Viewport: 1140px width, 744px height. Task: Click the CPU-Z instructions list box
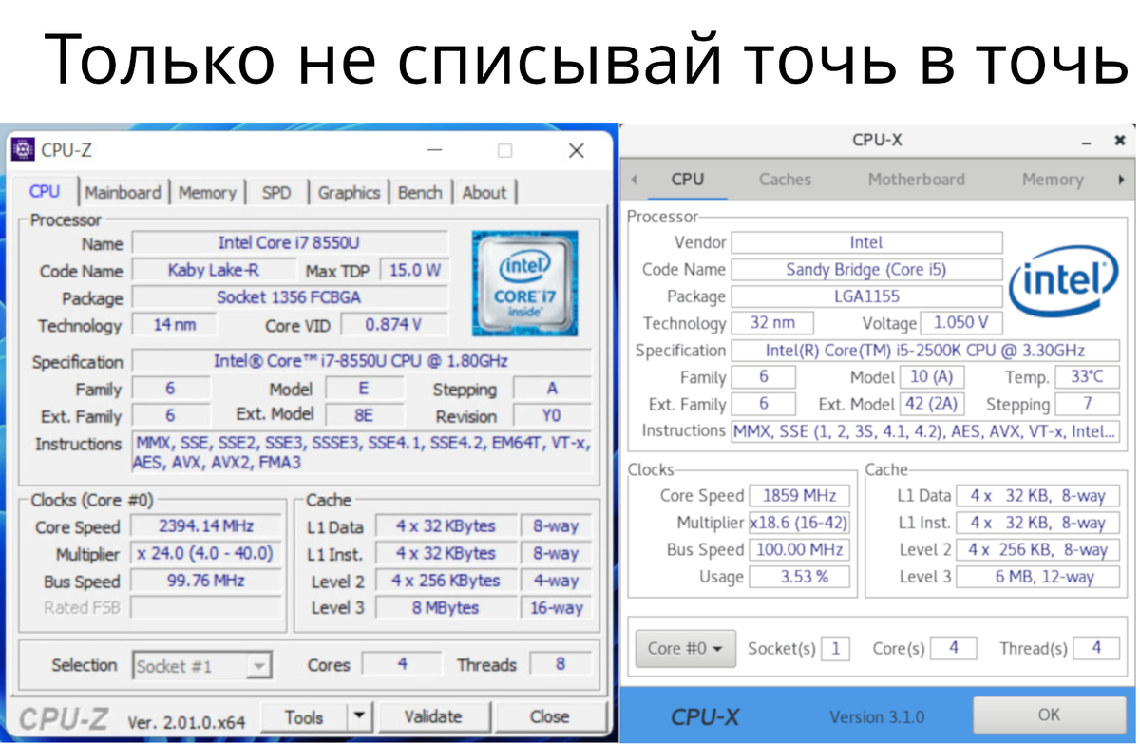pyautogui.click(x=361, y=452)
